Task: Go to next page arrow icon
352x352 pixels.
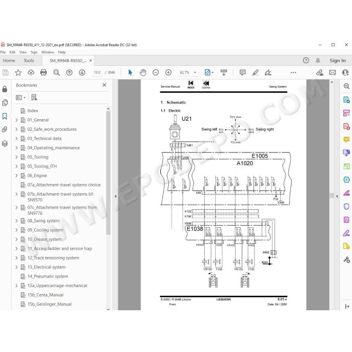Action: click(82, 72)
